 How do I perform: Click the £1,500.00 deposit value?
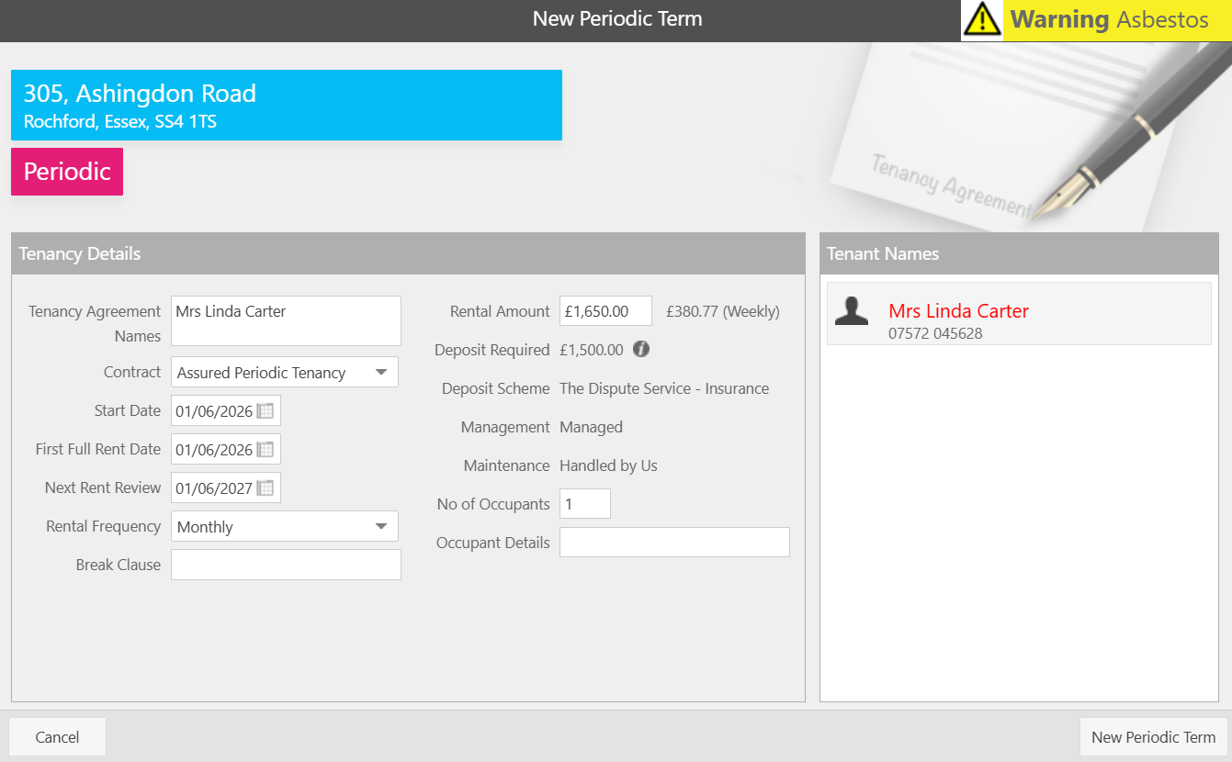pyautogui.click(x=592, y=350)
